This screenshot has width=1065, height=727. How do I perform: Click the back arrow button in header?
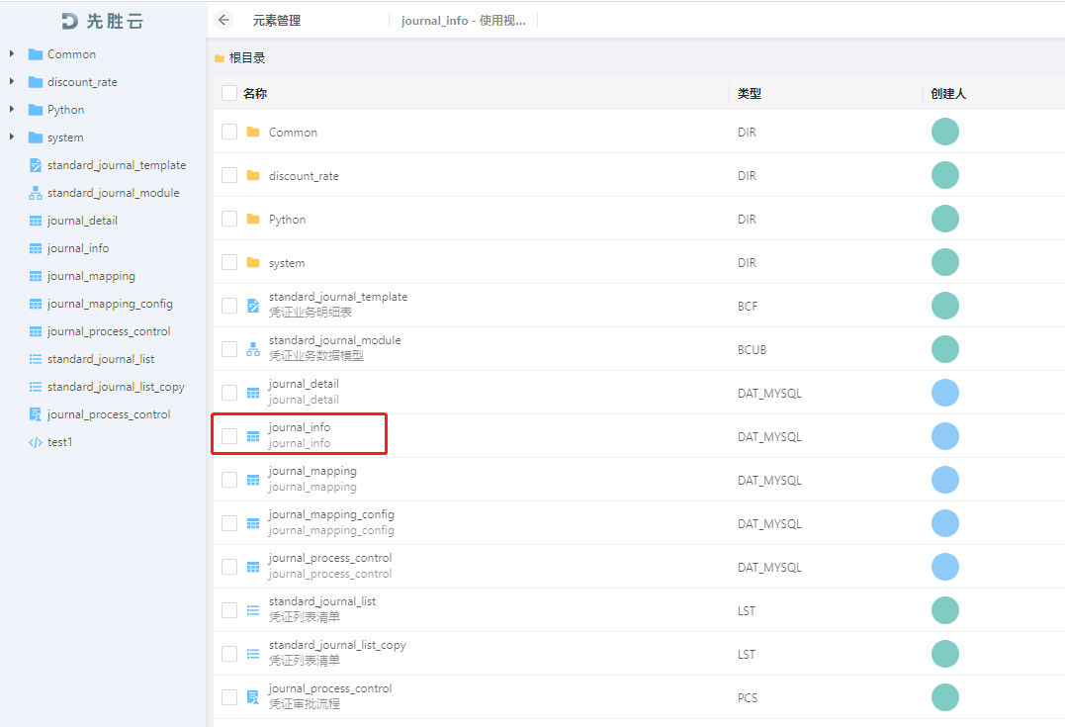(223, 20)
